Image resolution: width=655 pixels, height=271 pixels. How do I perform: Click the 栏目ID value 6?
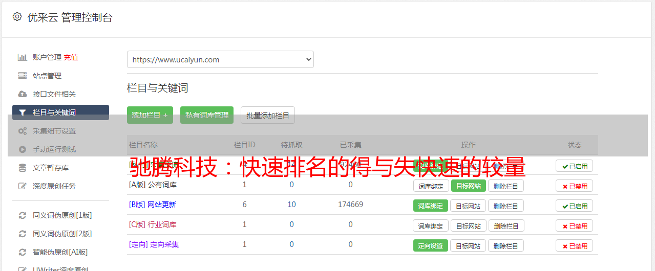tap(244, 205)
